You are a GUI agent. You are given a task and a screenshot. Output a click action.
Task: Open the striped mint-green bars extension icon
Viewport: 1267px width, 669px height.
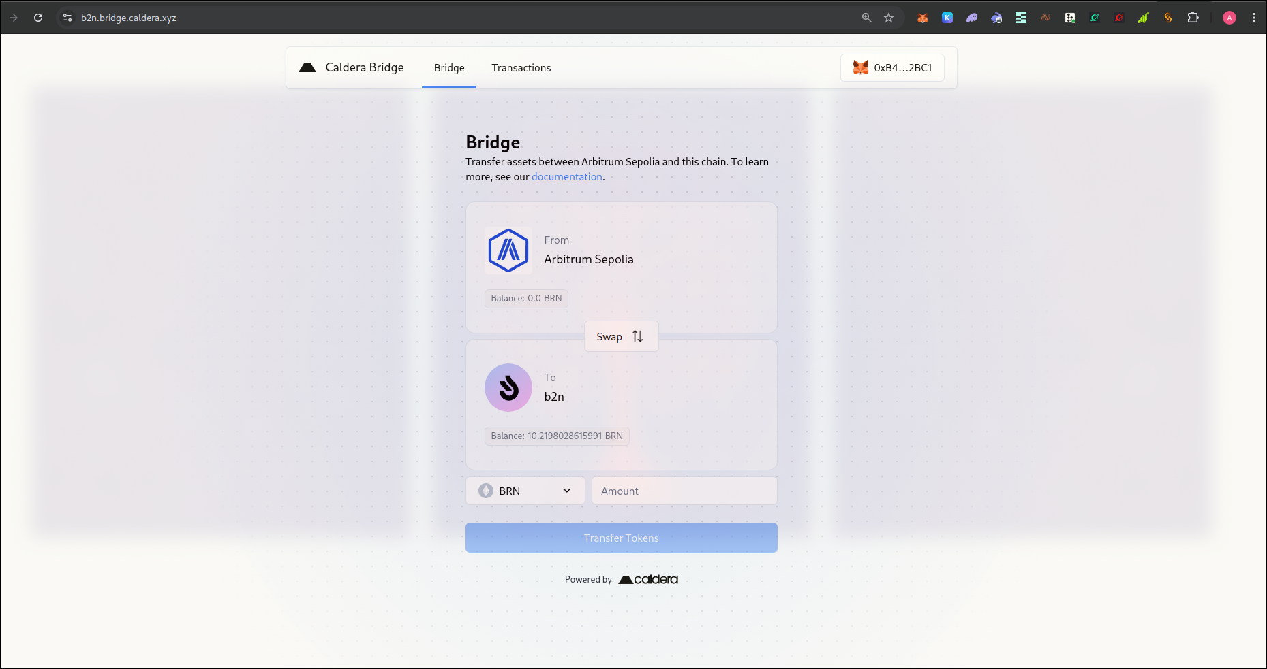coord(1021,18)
